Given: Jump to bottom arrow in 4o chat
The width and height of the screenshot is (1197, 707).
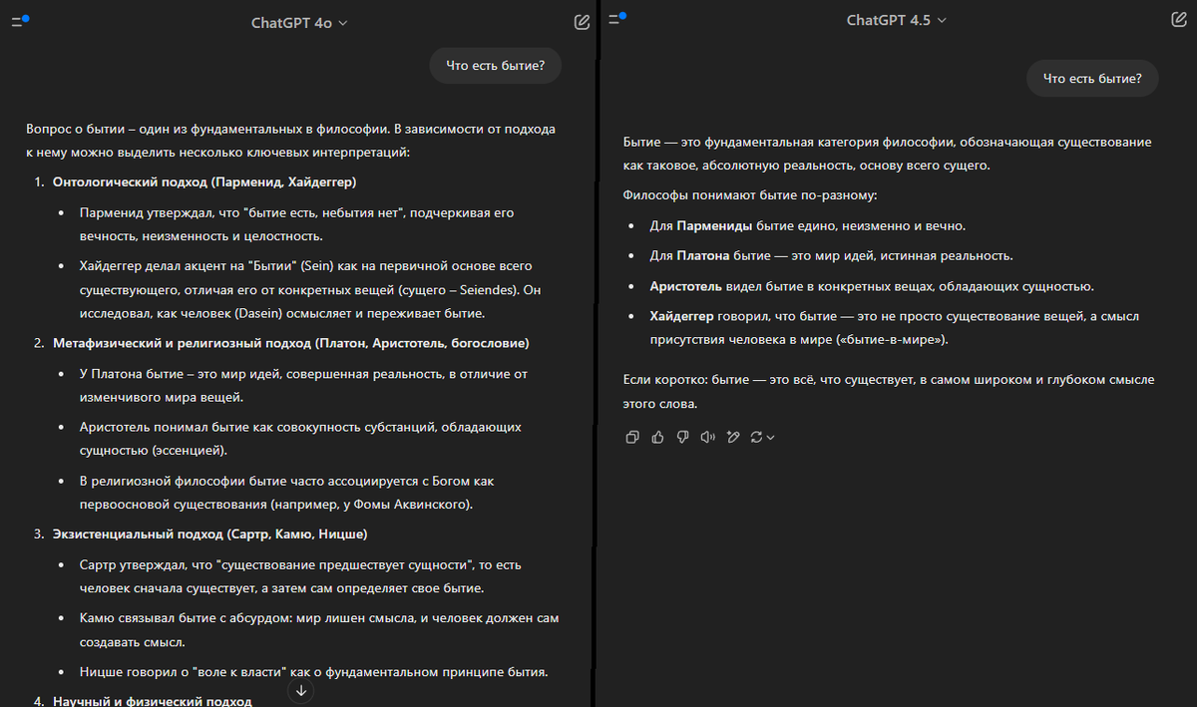Looking at the screenshot, I should click(x=301, y=690).
